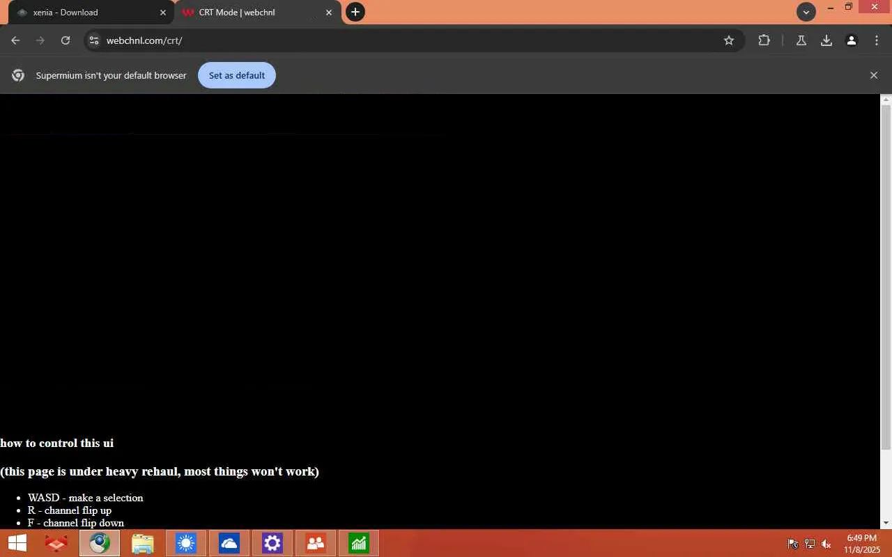Open the sun weather taskbar app

pyautogui.click(x=185, y=543)
